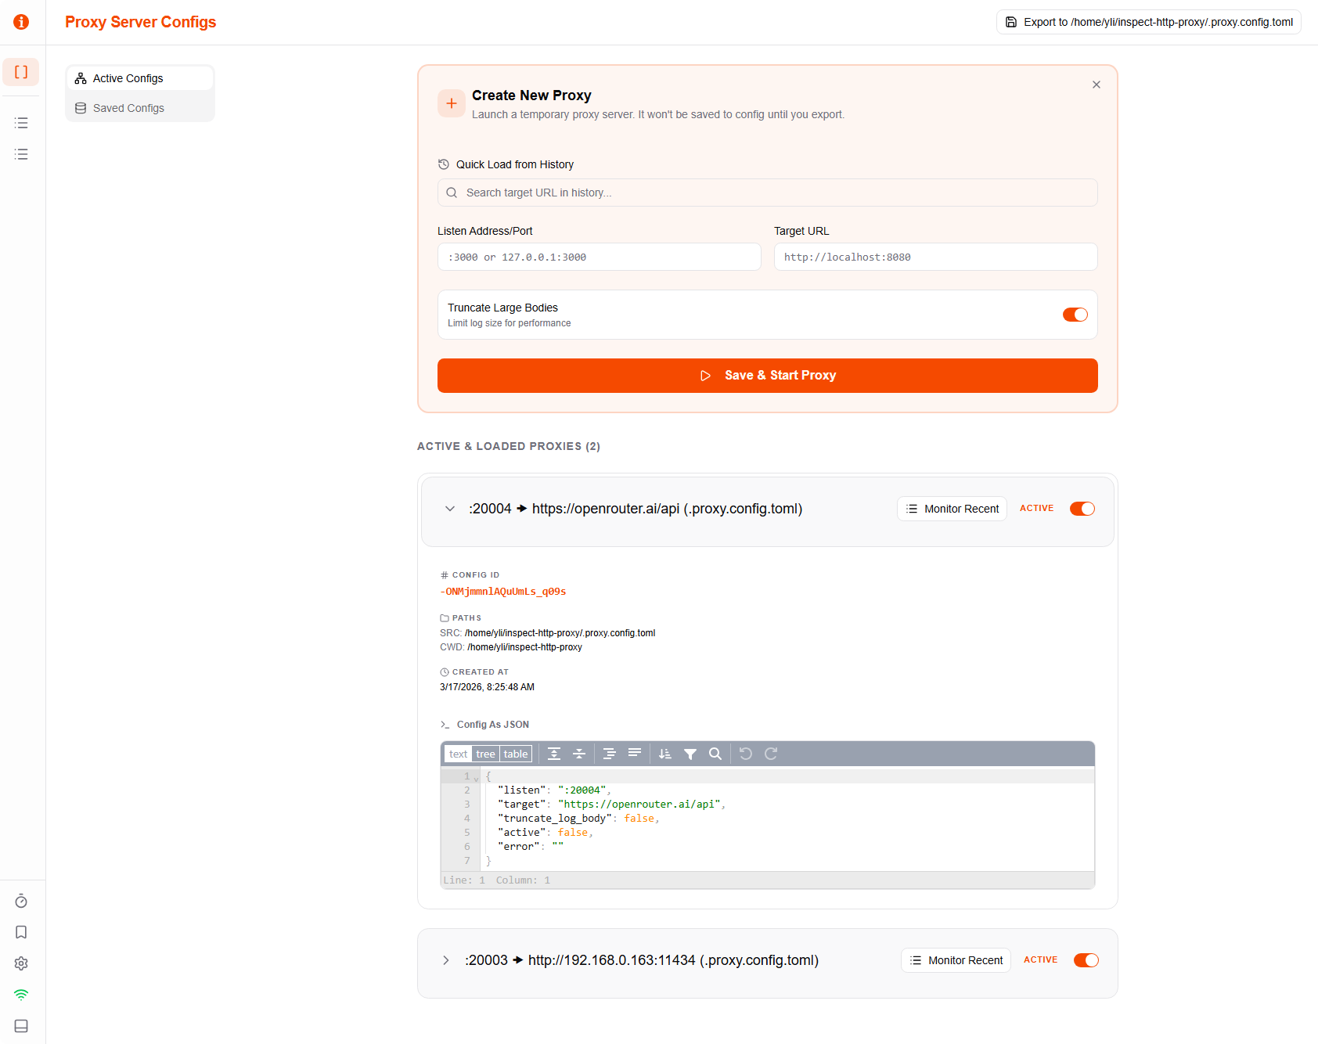Close the Create New Proxy panel
The image size is (1318, 1044).
click(x=1097, y=85)
